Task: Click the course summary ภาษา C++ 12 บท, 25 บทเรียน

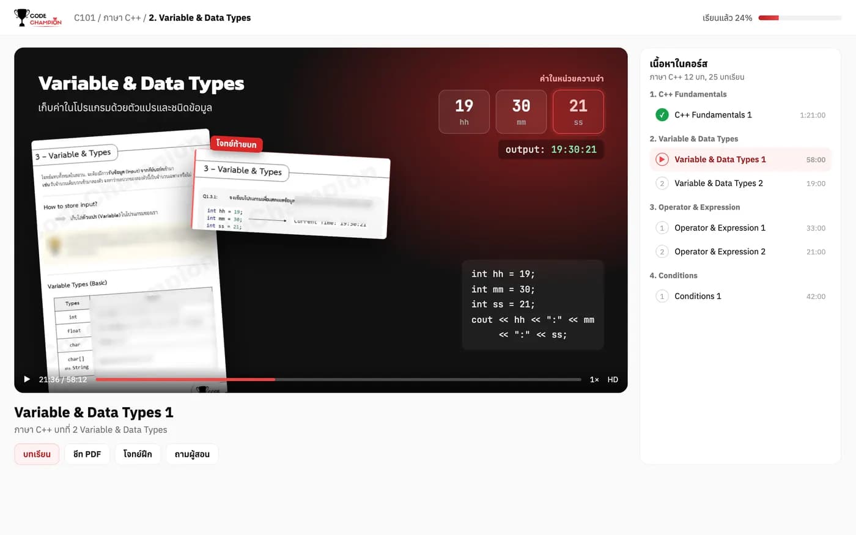Action: [697, 77]
